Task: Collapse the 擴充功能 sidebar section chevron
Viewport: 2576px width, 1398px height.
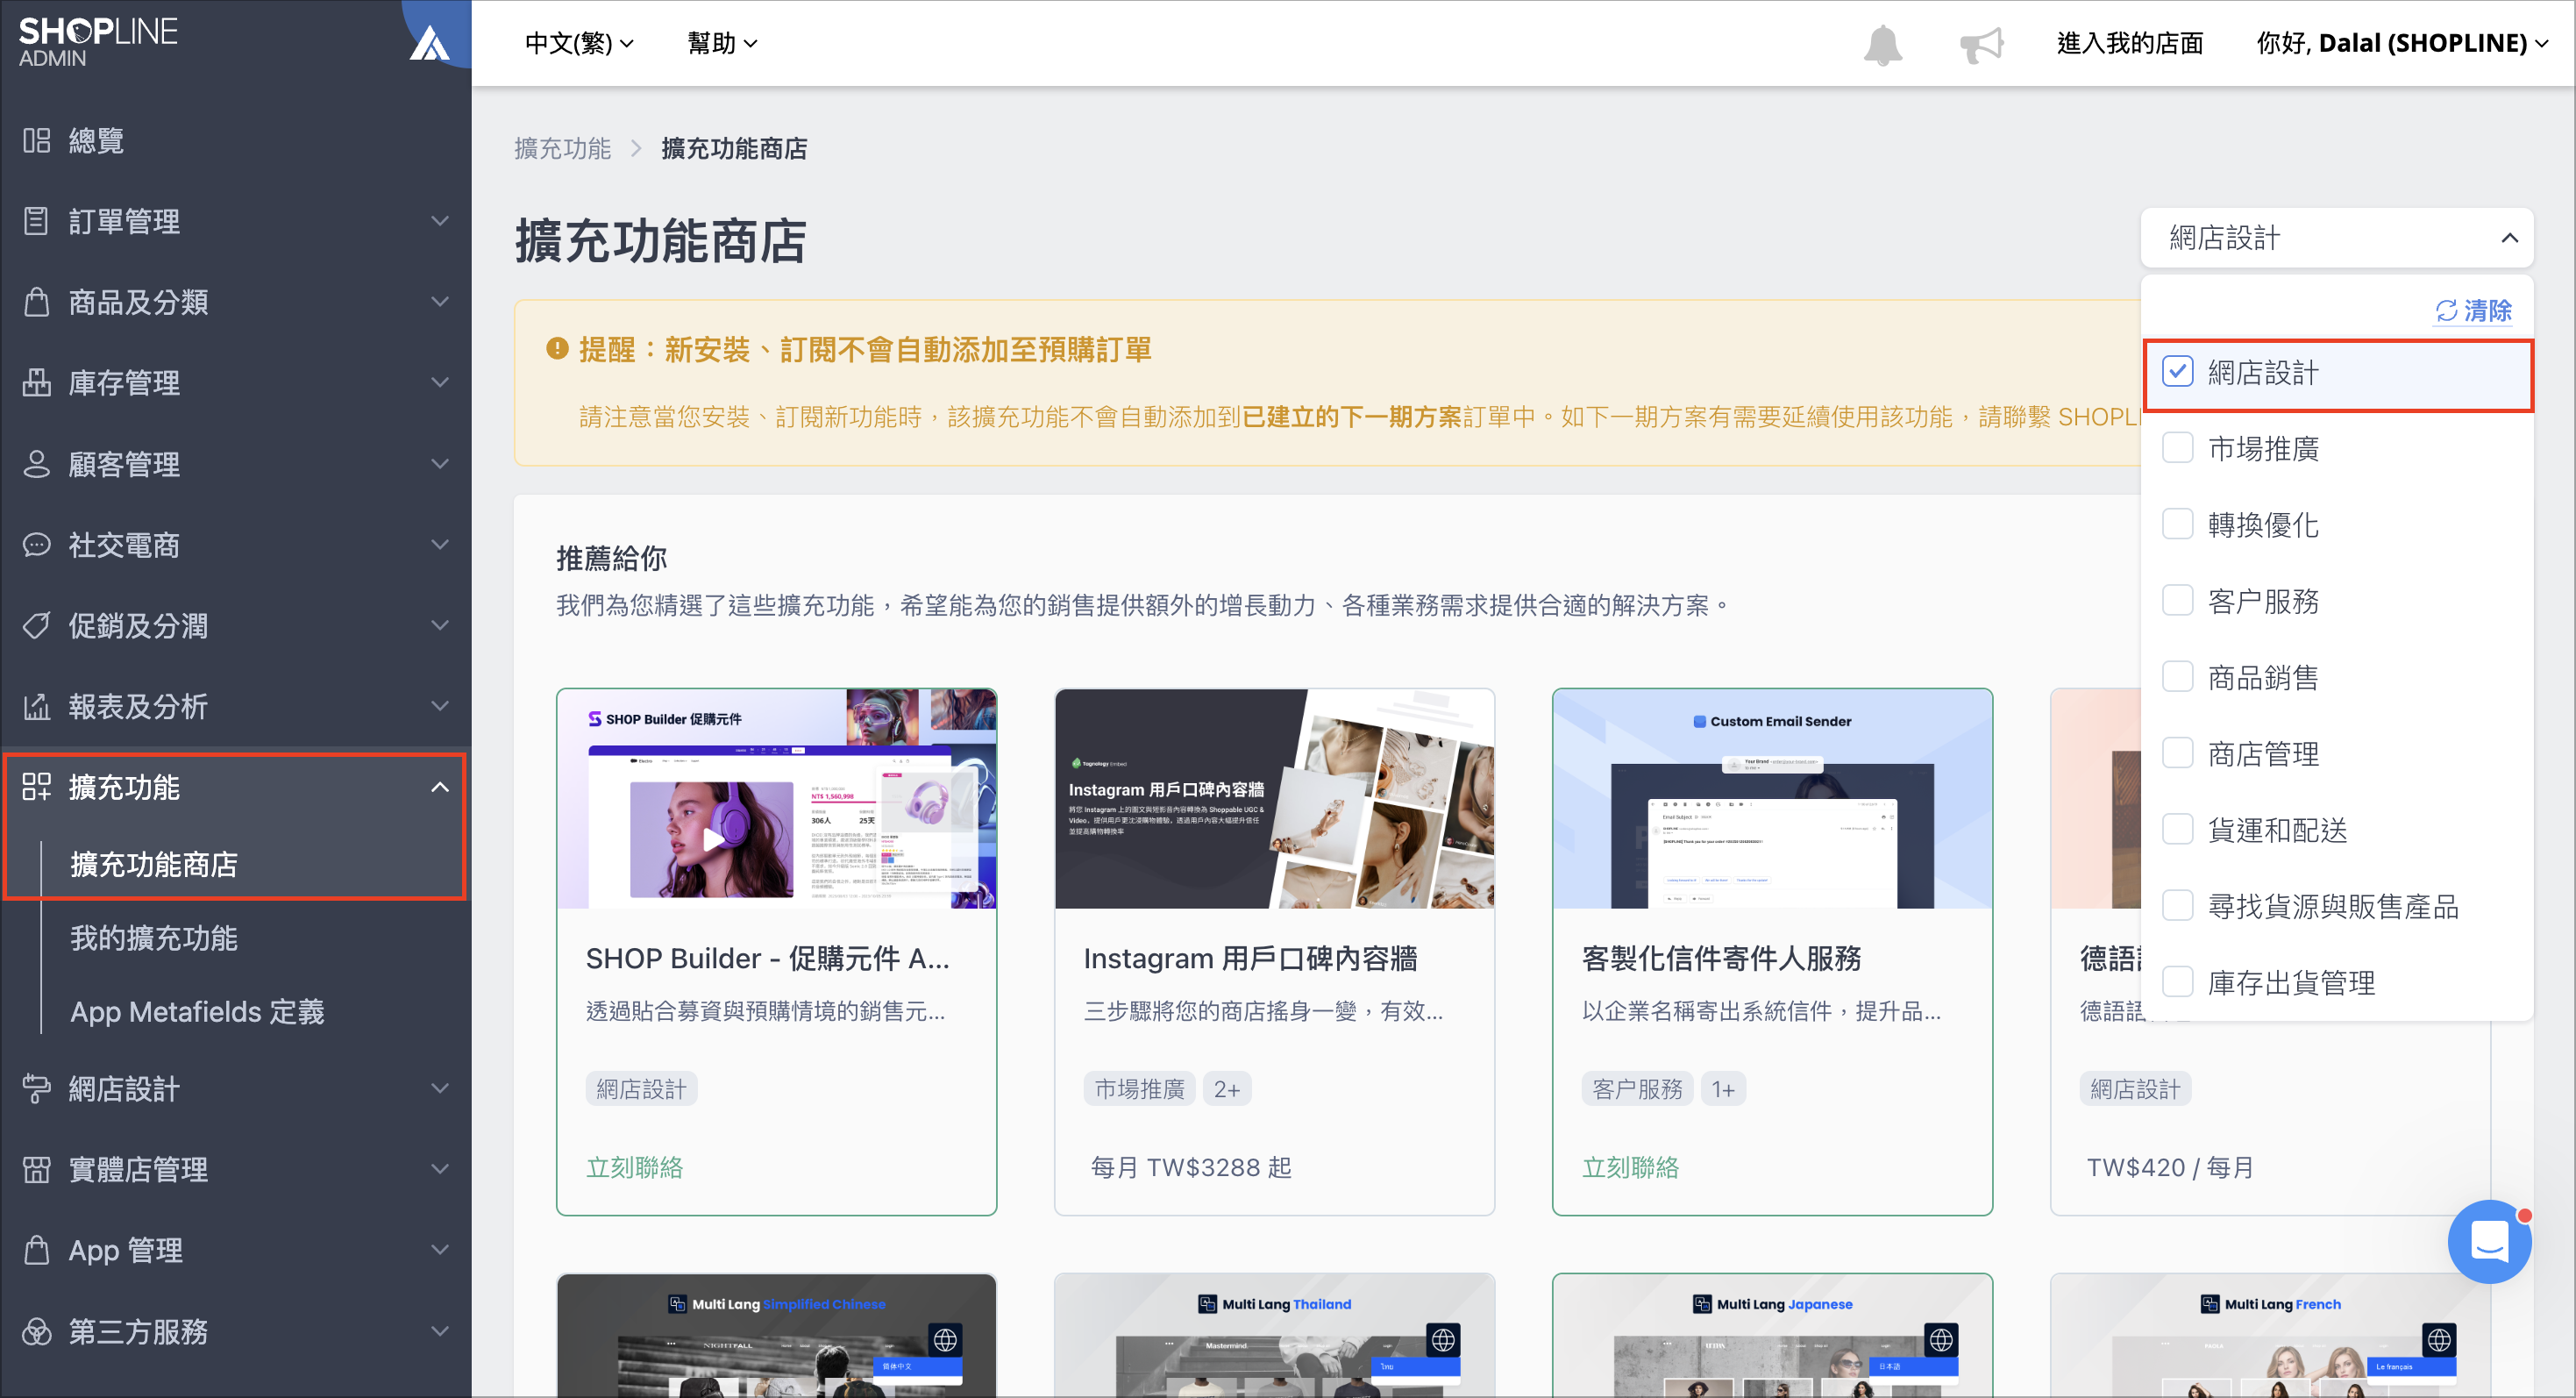Action: coord(440,787)
